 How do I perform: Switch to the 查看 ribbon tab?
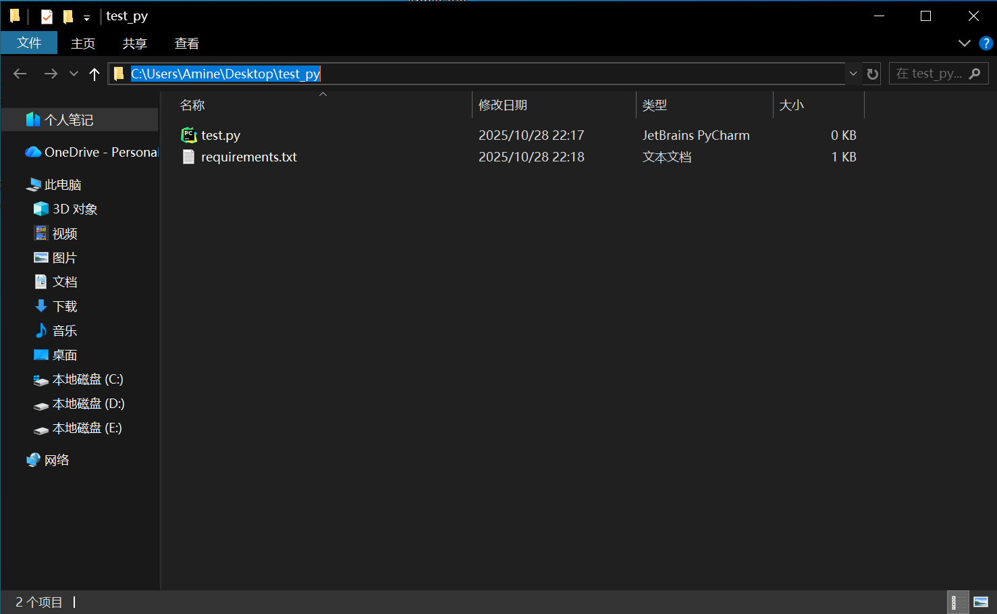[186, 43]
